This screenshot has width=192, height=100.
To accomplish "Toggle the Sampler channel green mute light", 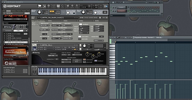I will pyautogui.click(x=111, y=7).
